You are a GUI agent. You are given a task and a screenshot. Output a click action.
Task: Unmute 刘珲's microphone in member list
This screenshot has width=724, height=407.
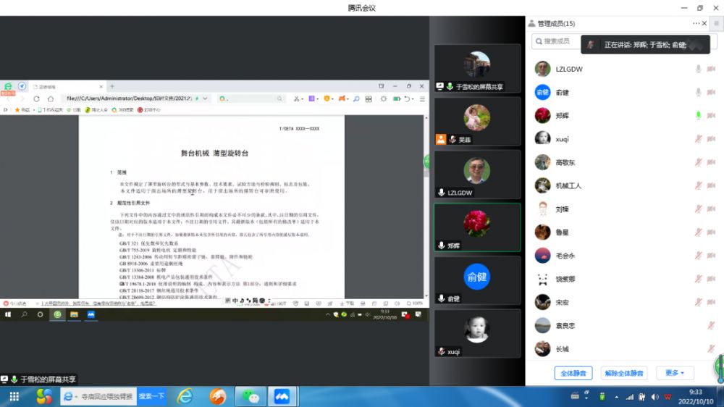[698, 209]
